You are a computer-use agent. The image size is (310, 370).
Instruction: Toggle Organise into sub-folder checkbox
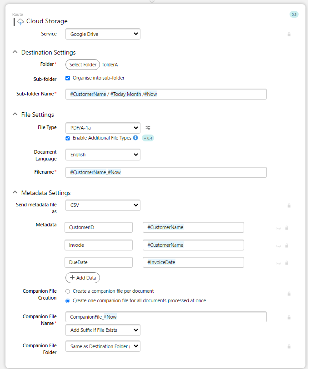coord(68,78)
